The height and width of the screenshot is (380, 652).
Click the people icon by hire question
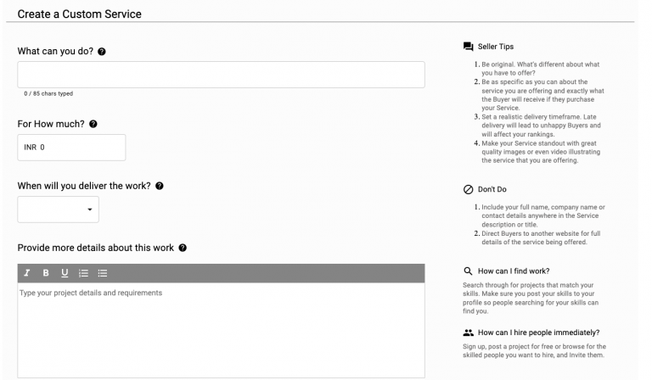coord(469,332)
